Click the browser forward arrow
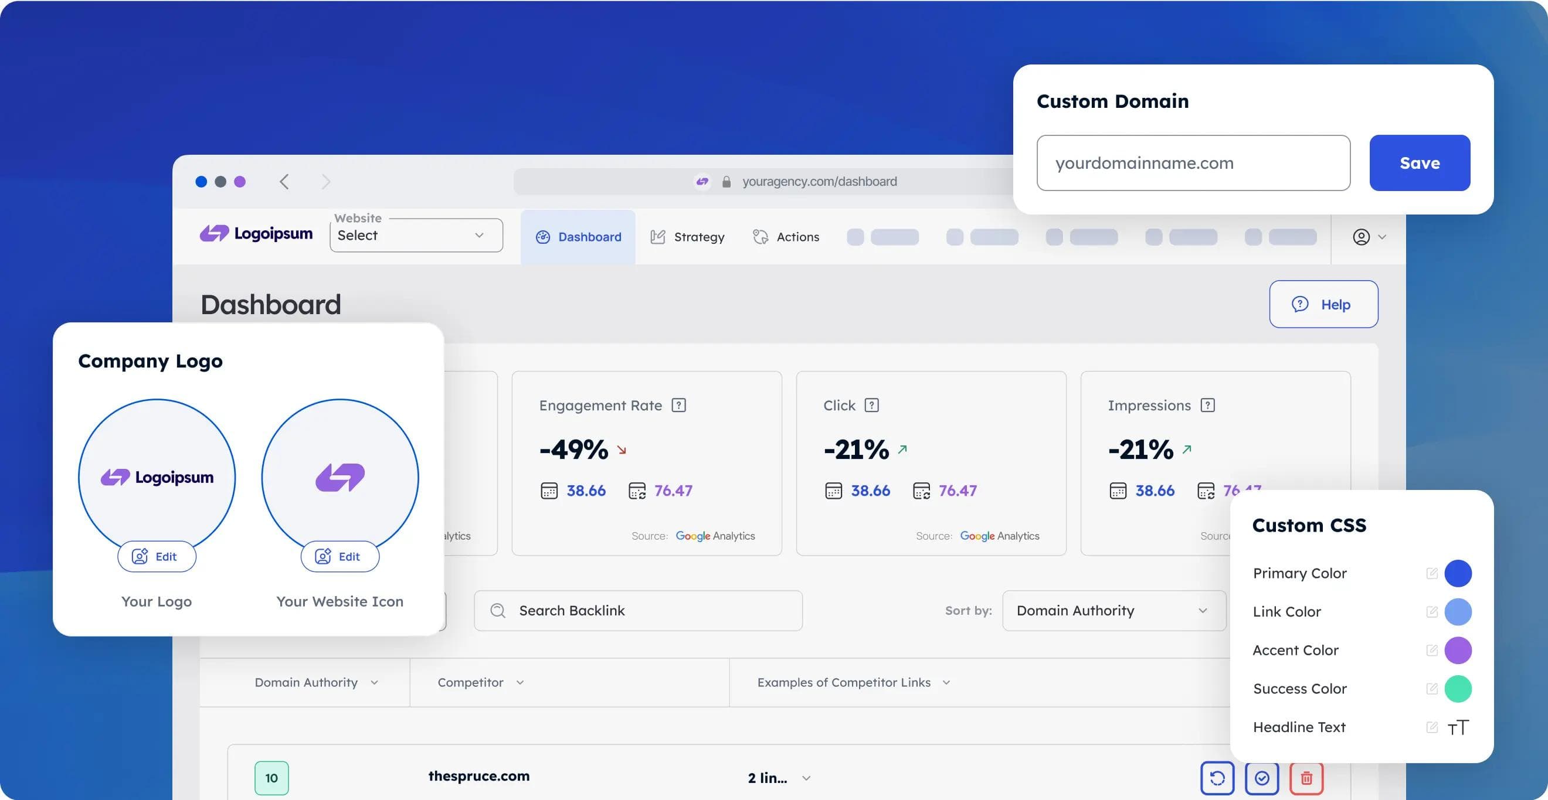 point(325,181)
